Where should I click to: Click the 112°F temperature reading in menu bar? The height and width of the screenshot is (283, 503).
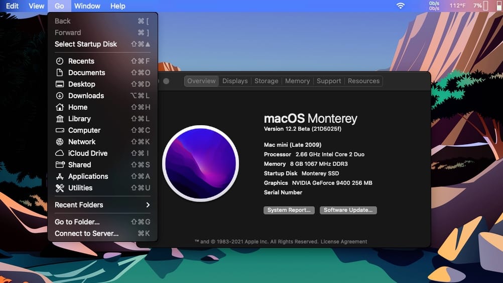point(457,6)
